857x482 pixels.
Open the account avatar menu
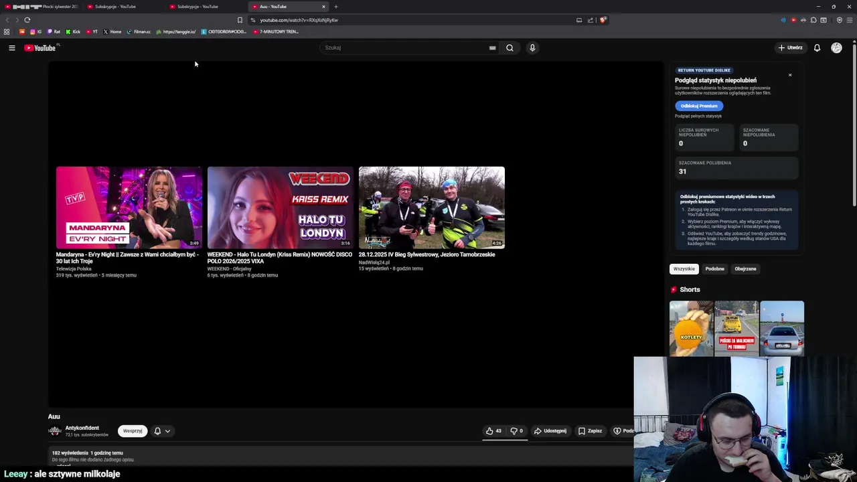pyautogui.click(x=836, y=48)
